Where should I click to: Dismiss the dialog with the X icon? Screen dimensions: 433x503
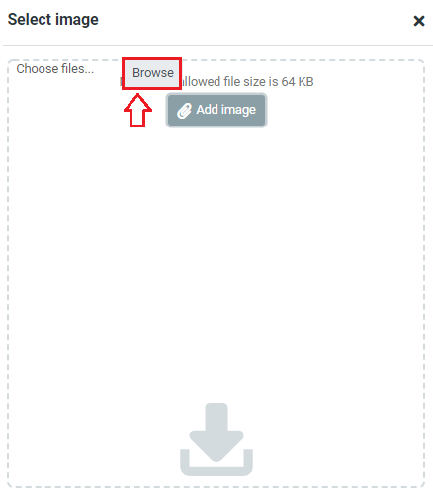419,21
